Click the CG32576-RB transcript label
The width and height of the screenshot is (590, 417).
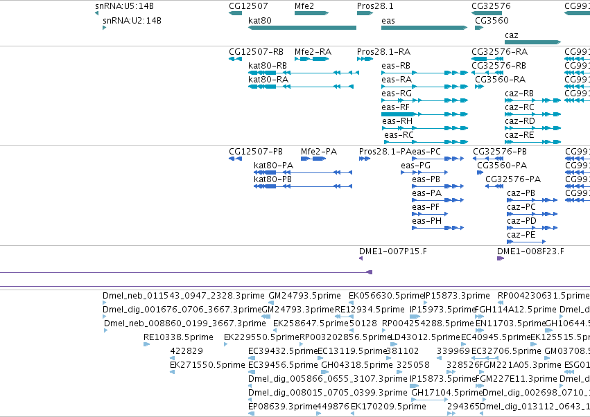coord(498,65)
